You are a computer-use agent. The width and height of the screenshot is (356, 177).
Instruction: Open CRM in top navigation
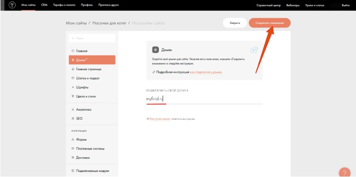pyautogui.click(x=44, y=5)
